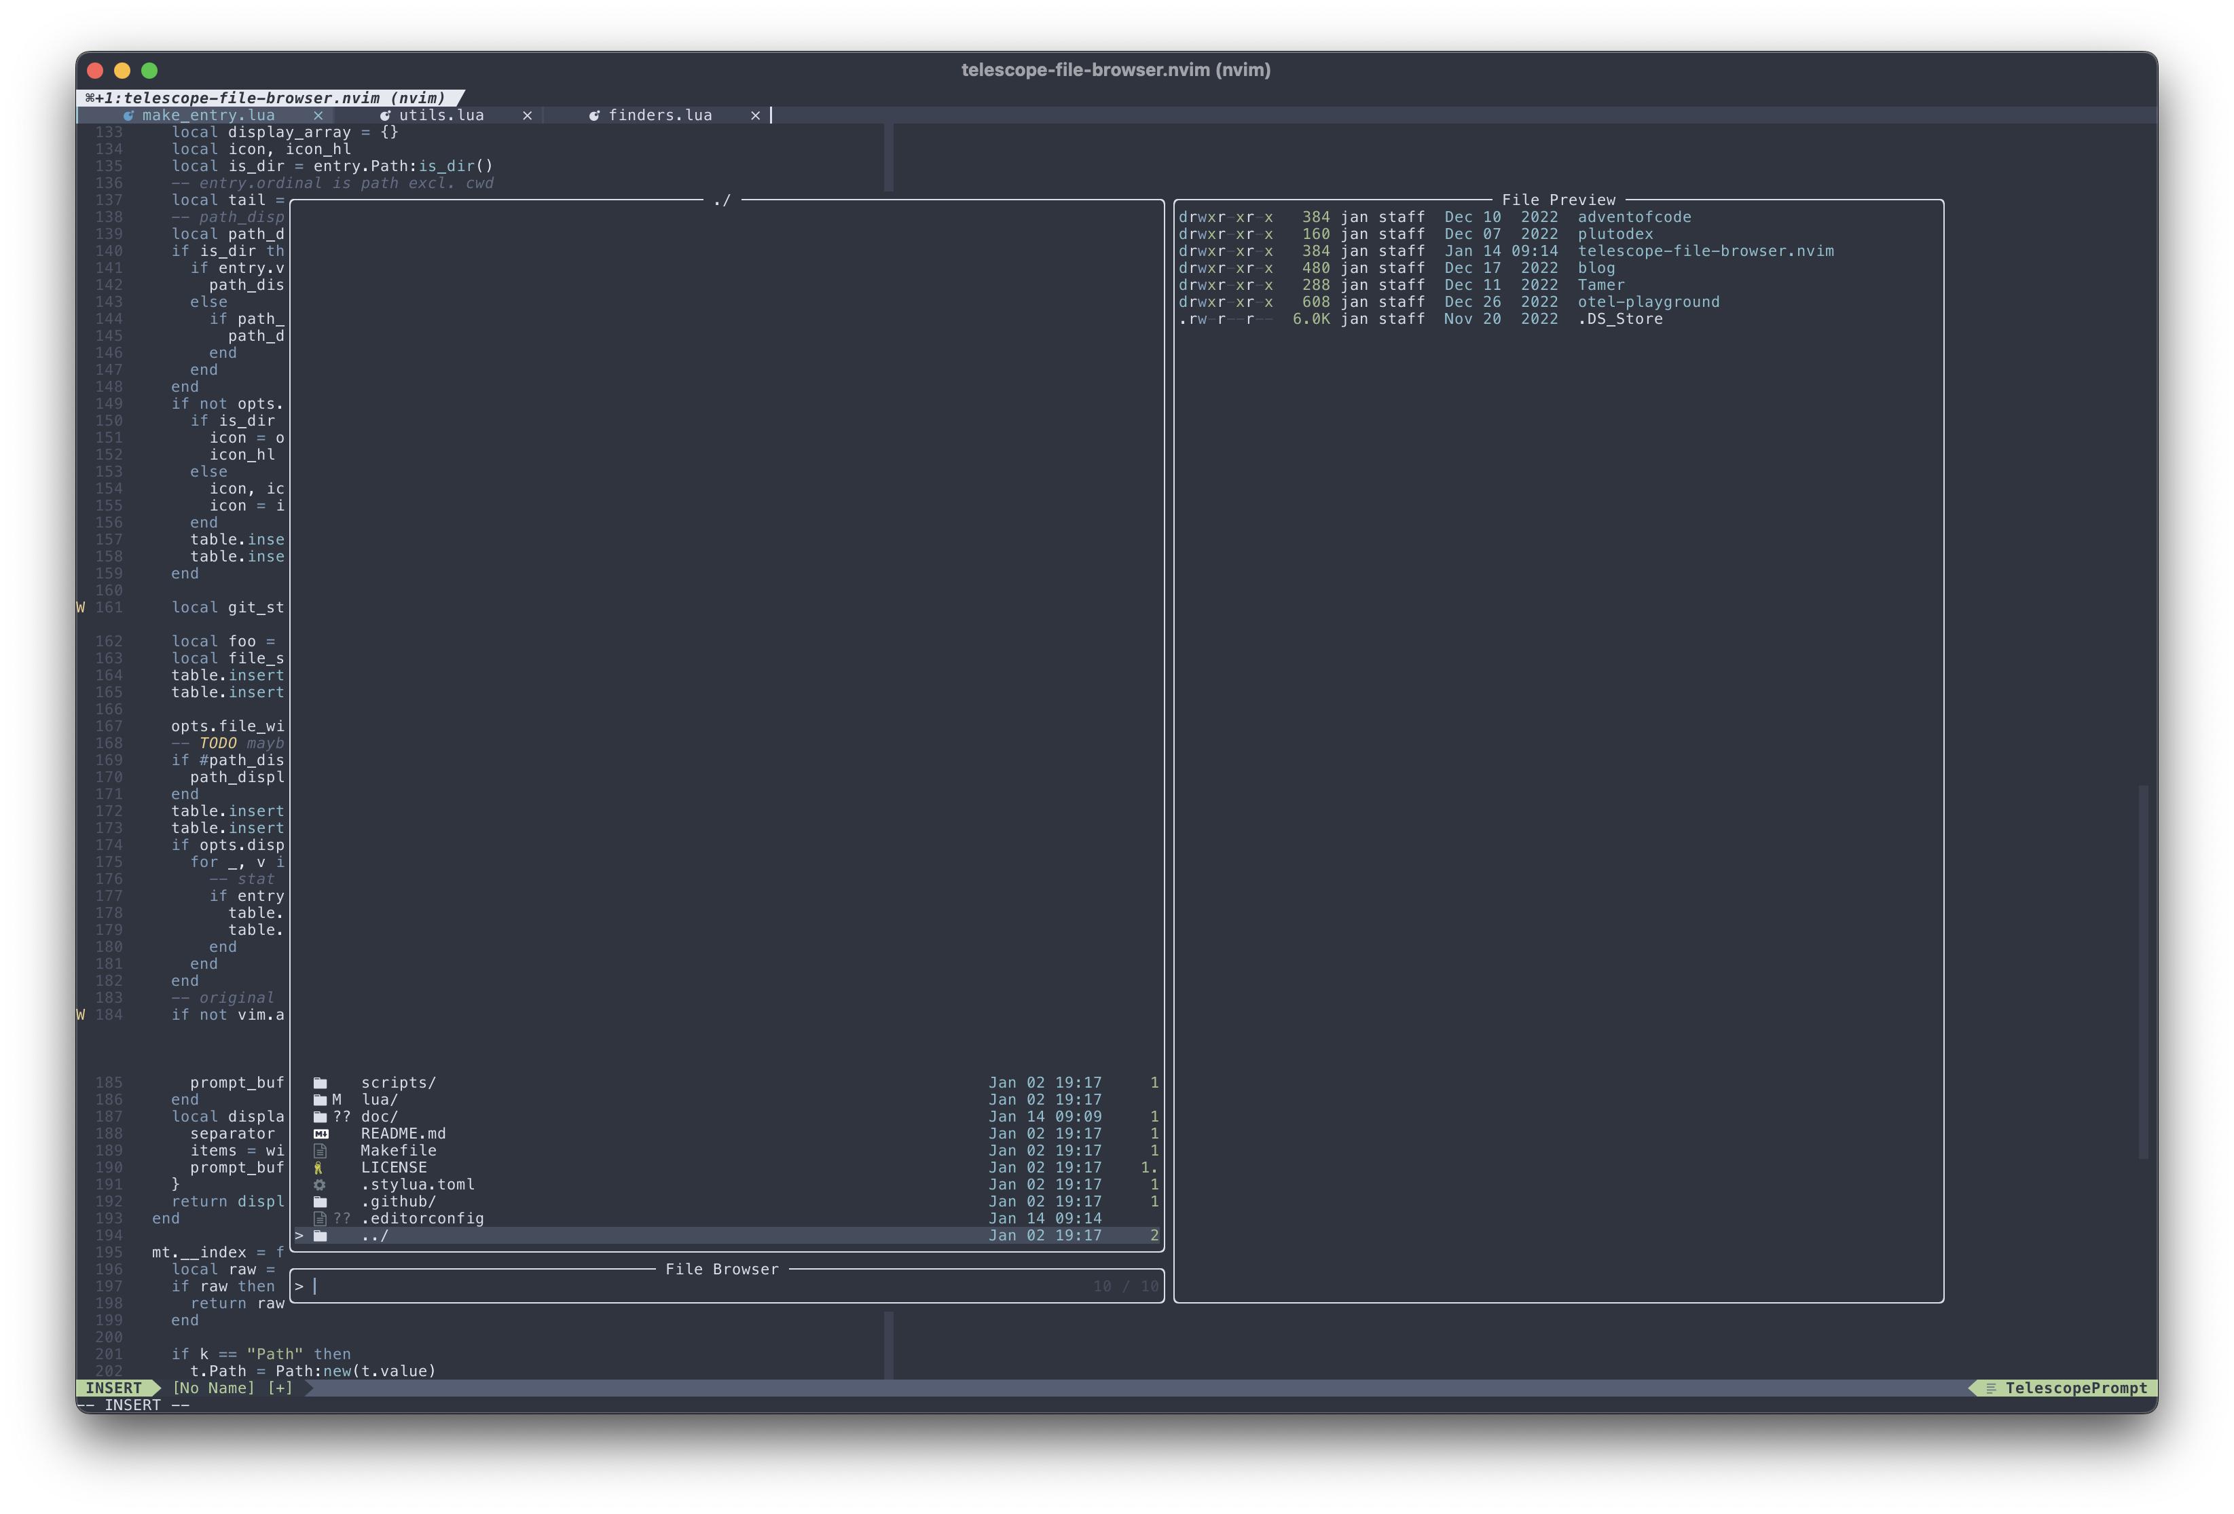Switch to the make_entry.lua tab
The height and width of the screenshot is (1514, 2234).
[x=208, y=115]
